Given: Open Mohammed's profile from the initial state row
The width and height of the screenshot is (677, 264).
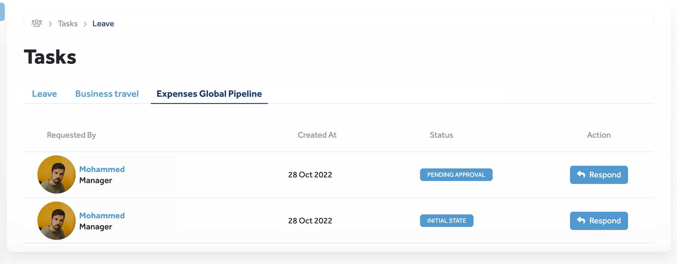Looking at the screenshot, I should (102, 216).
